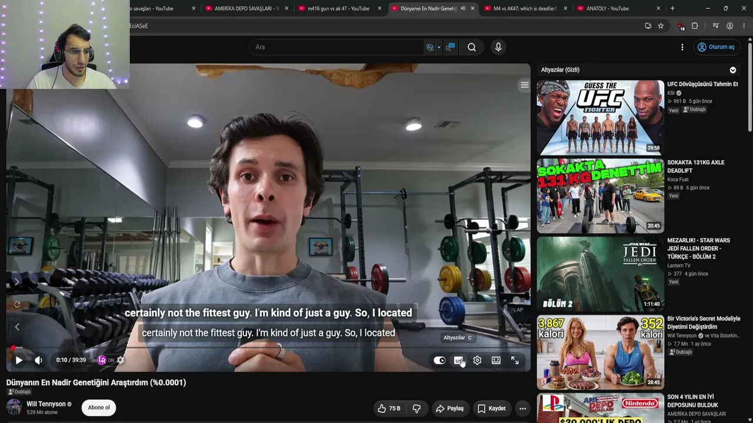The image size is (753, 423).
Task: Save the video with Kaydet
Action: pyautogui.click(x=491, y=408)
